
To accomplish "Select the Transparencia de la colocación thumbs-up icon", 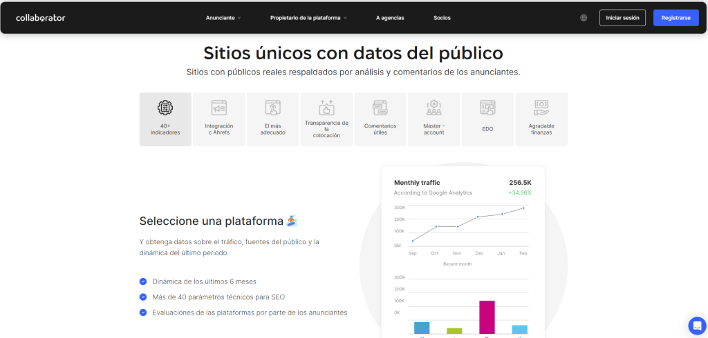I will 326,107.
